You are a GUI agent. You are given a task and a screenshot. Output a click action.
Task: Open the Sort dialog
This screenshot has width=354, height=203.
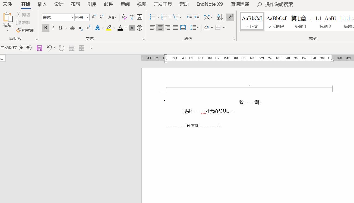[x=220, y=17]
